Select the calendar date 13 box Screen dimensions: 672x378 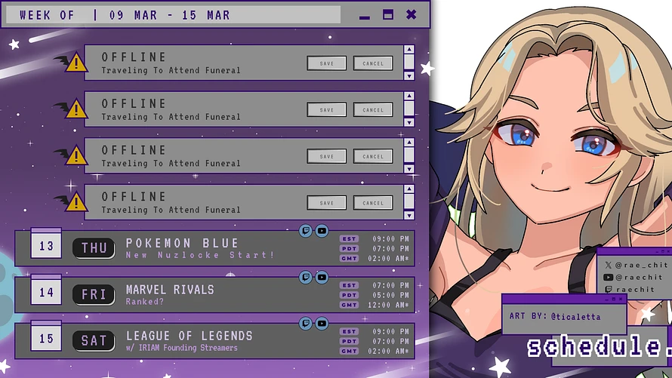(x=46, y=246)
